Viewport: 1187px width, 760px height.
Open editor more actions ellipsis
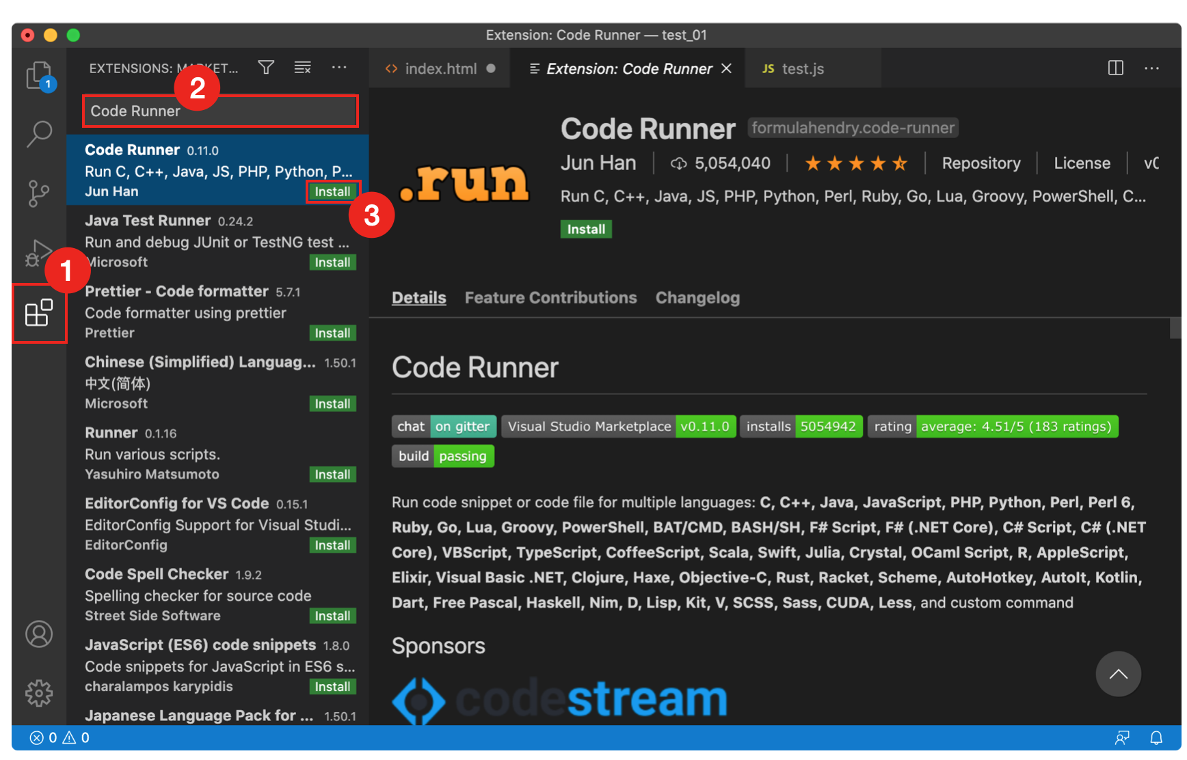pos(1151,68)
